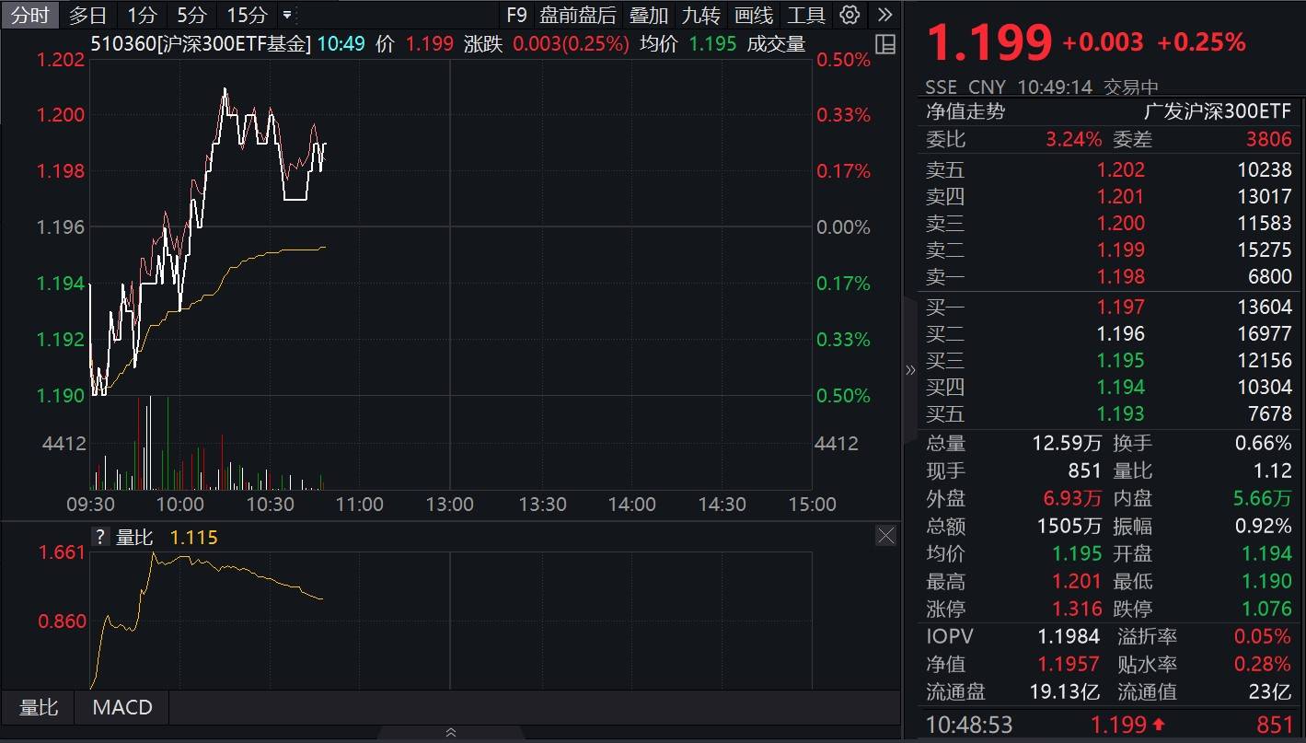The image size is (1306, 743).
Task: Collapse the right quote panel with the chevron
Action: tap(909, 369)
